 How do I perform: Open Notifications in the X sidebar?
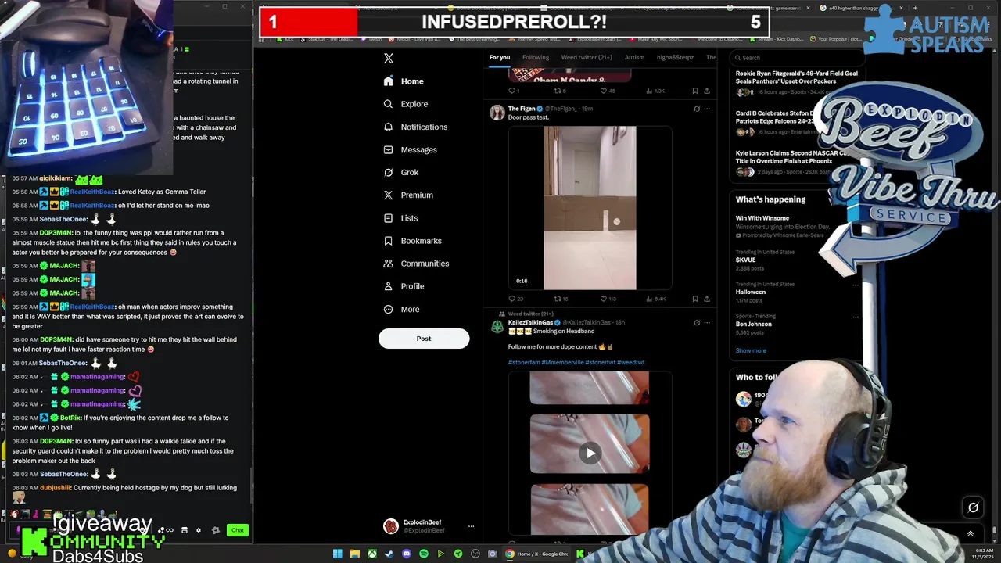coord(415,127)
